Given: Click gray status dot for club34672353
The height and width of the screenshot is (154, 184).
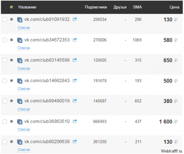Looking at the screenshot, I should [11, 40].
